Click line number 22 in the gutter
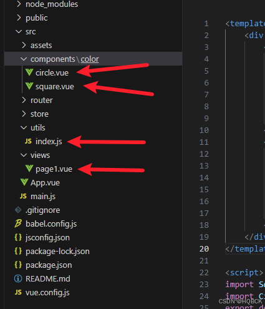The height and width of the screenshot is (309, 265). 204,273
